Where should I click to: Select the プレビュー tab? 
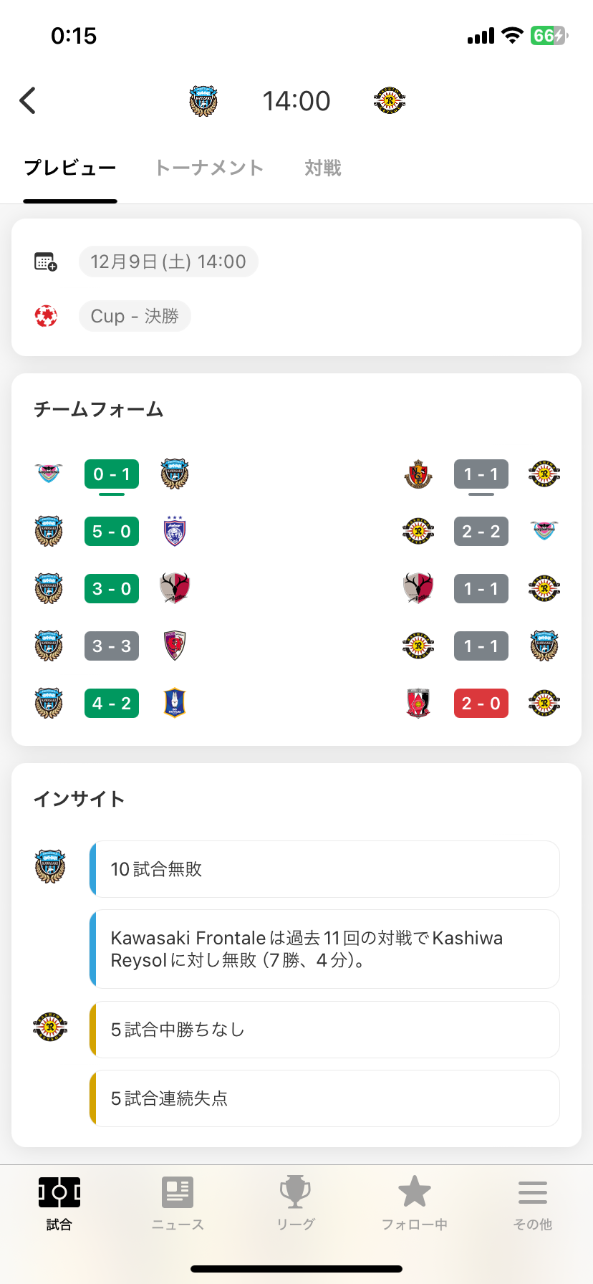[x=70, y=168]
